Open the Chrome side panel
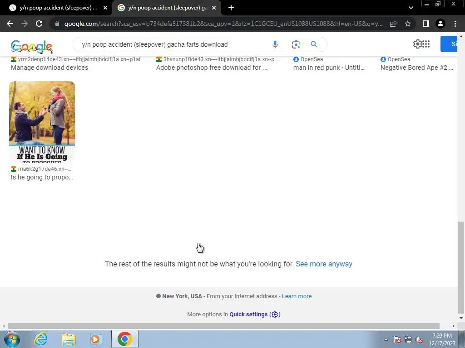The image size is (465, 348). tap(426, 24)
